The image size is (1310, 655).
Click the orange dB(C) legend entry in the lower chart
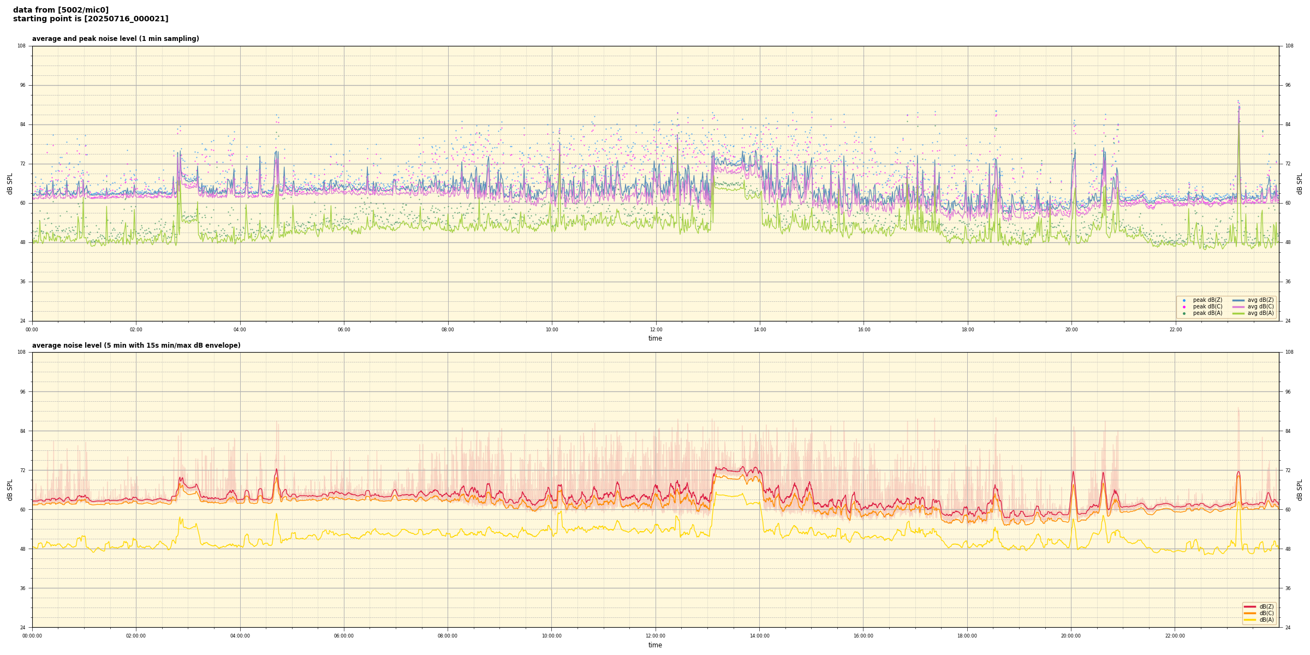click(x=1250, y=613)
